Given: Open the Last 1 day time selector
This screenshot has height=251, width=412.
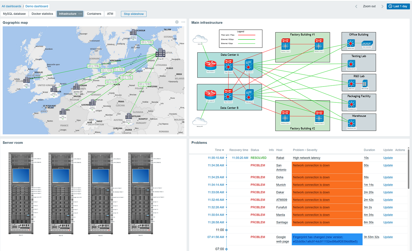Looking at the screenshot, I should tap(398, 6).
